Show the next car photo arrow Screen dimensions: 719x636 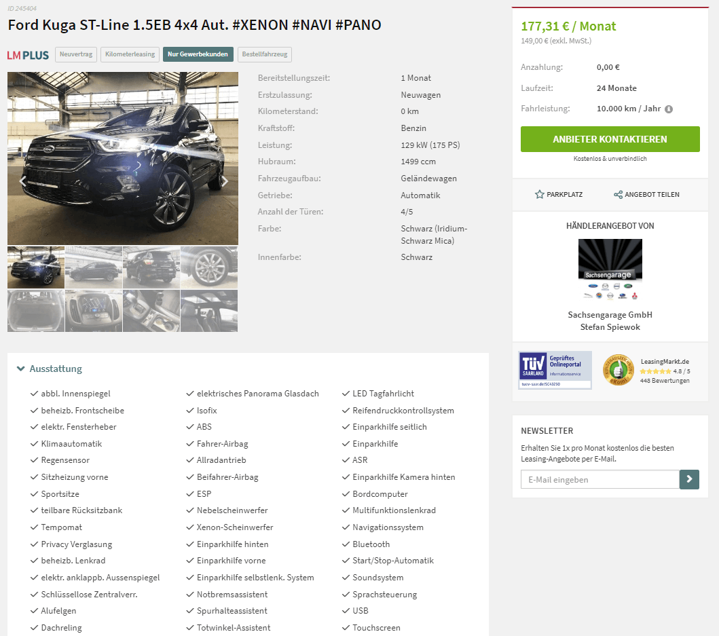(225, 181)
